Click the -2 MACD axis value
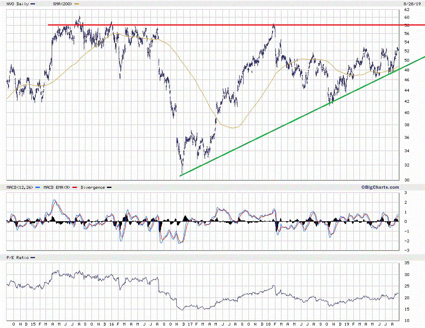The image size is (425, 328). click(x=406, y=241)
